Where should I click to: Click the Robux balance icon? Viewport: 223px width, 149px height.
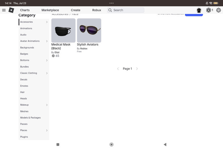[x=208, y=10]
